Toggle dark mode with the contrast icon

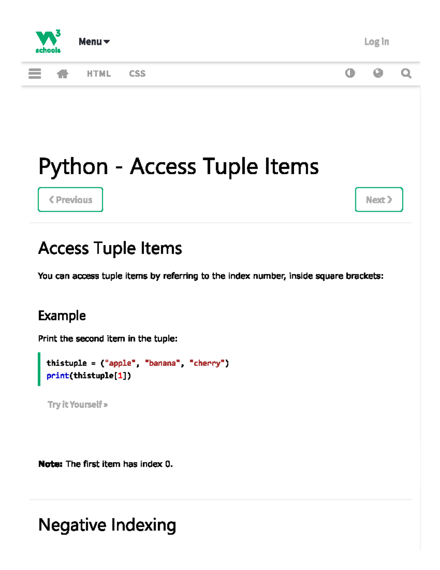(x=350, y=73)
